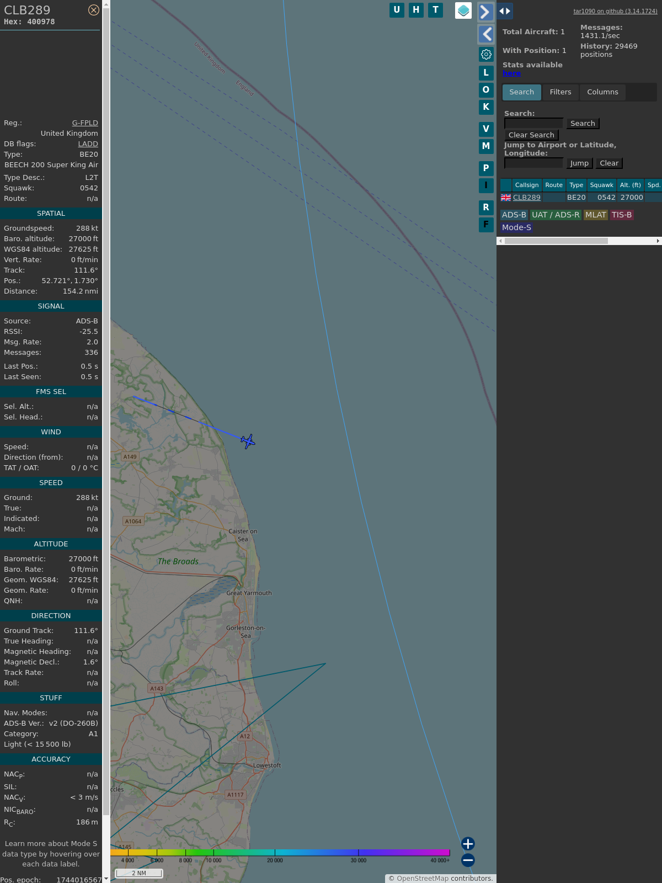
Task: Toggle the M map button
Action: click(486, 146)
